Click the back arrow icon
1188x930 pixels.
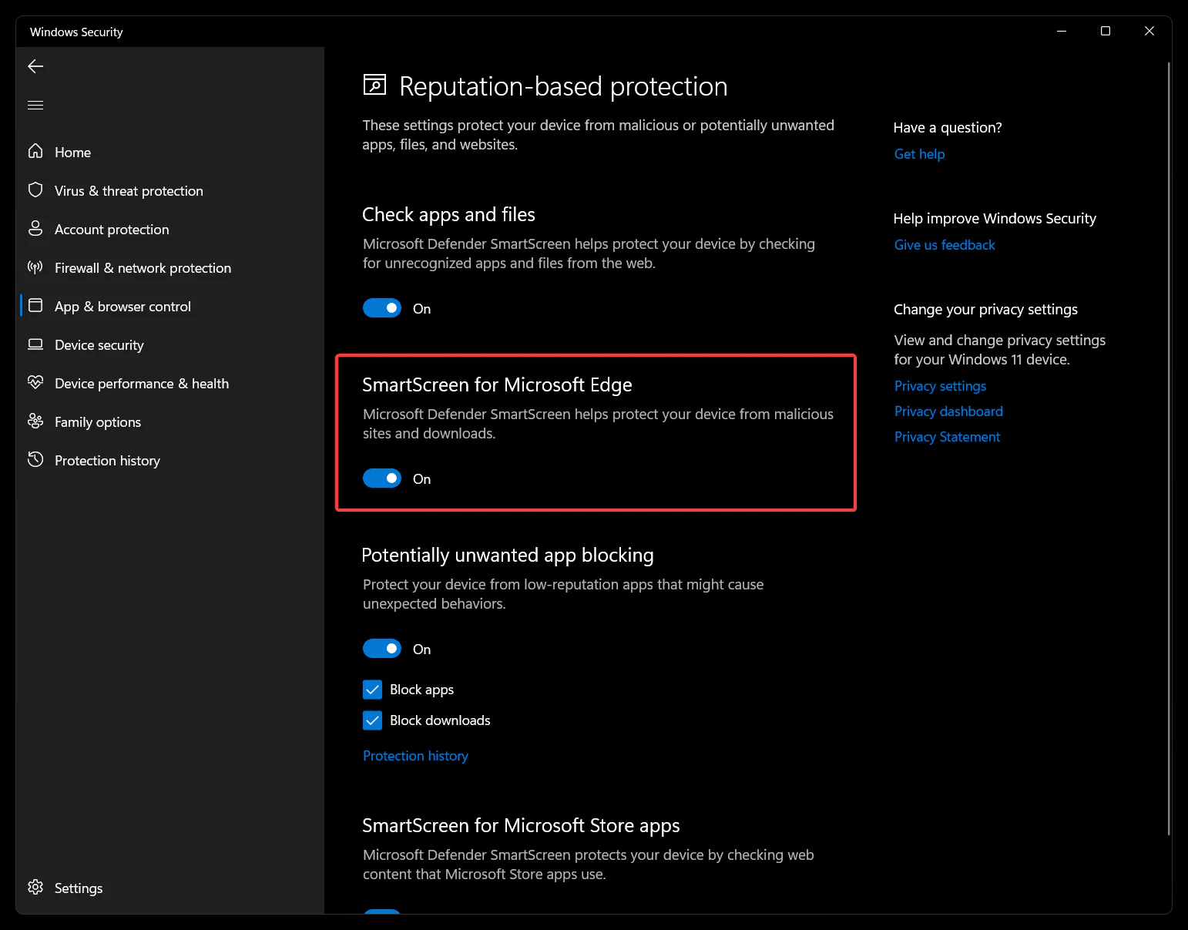pyautogui.click(x=35, y=66)
